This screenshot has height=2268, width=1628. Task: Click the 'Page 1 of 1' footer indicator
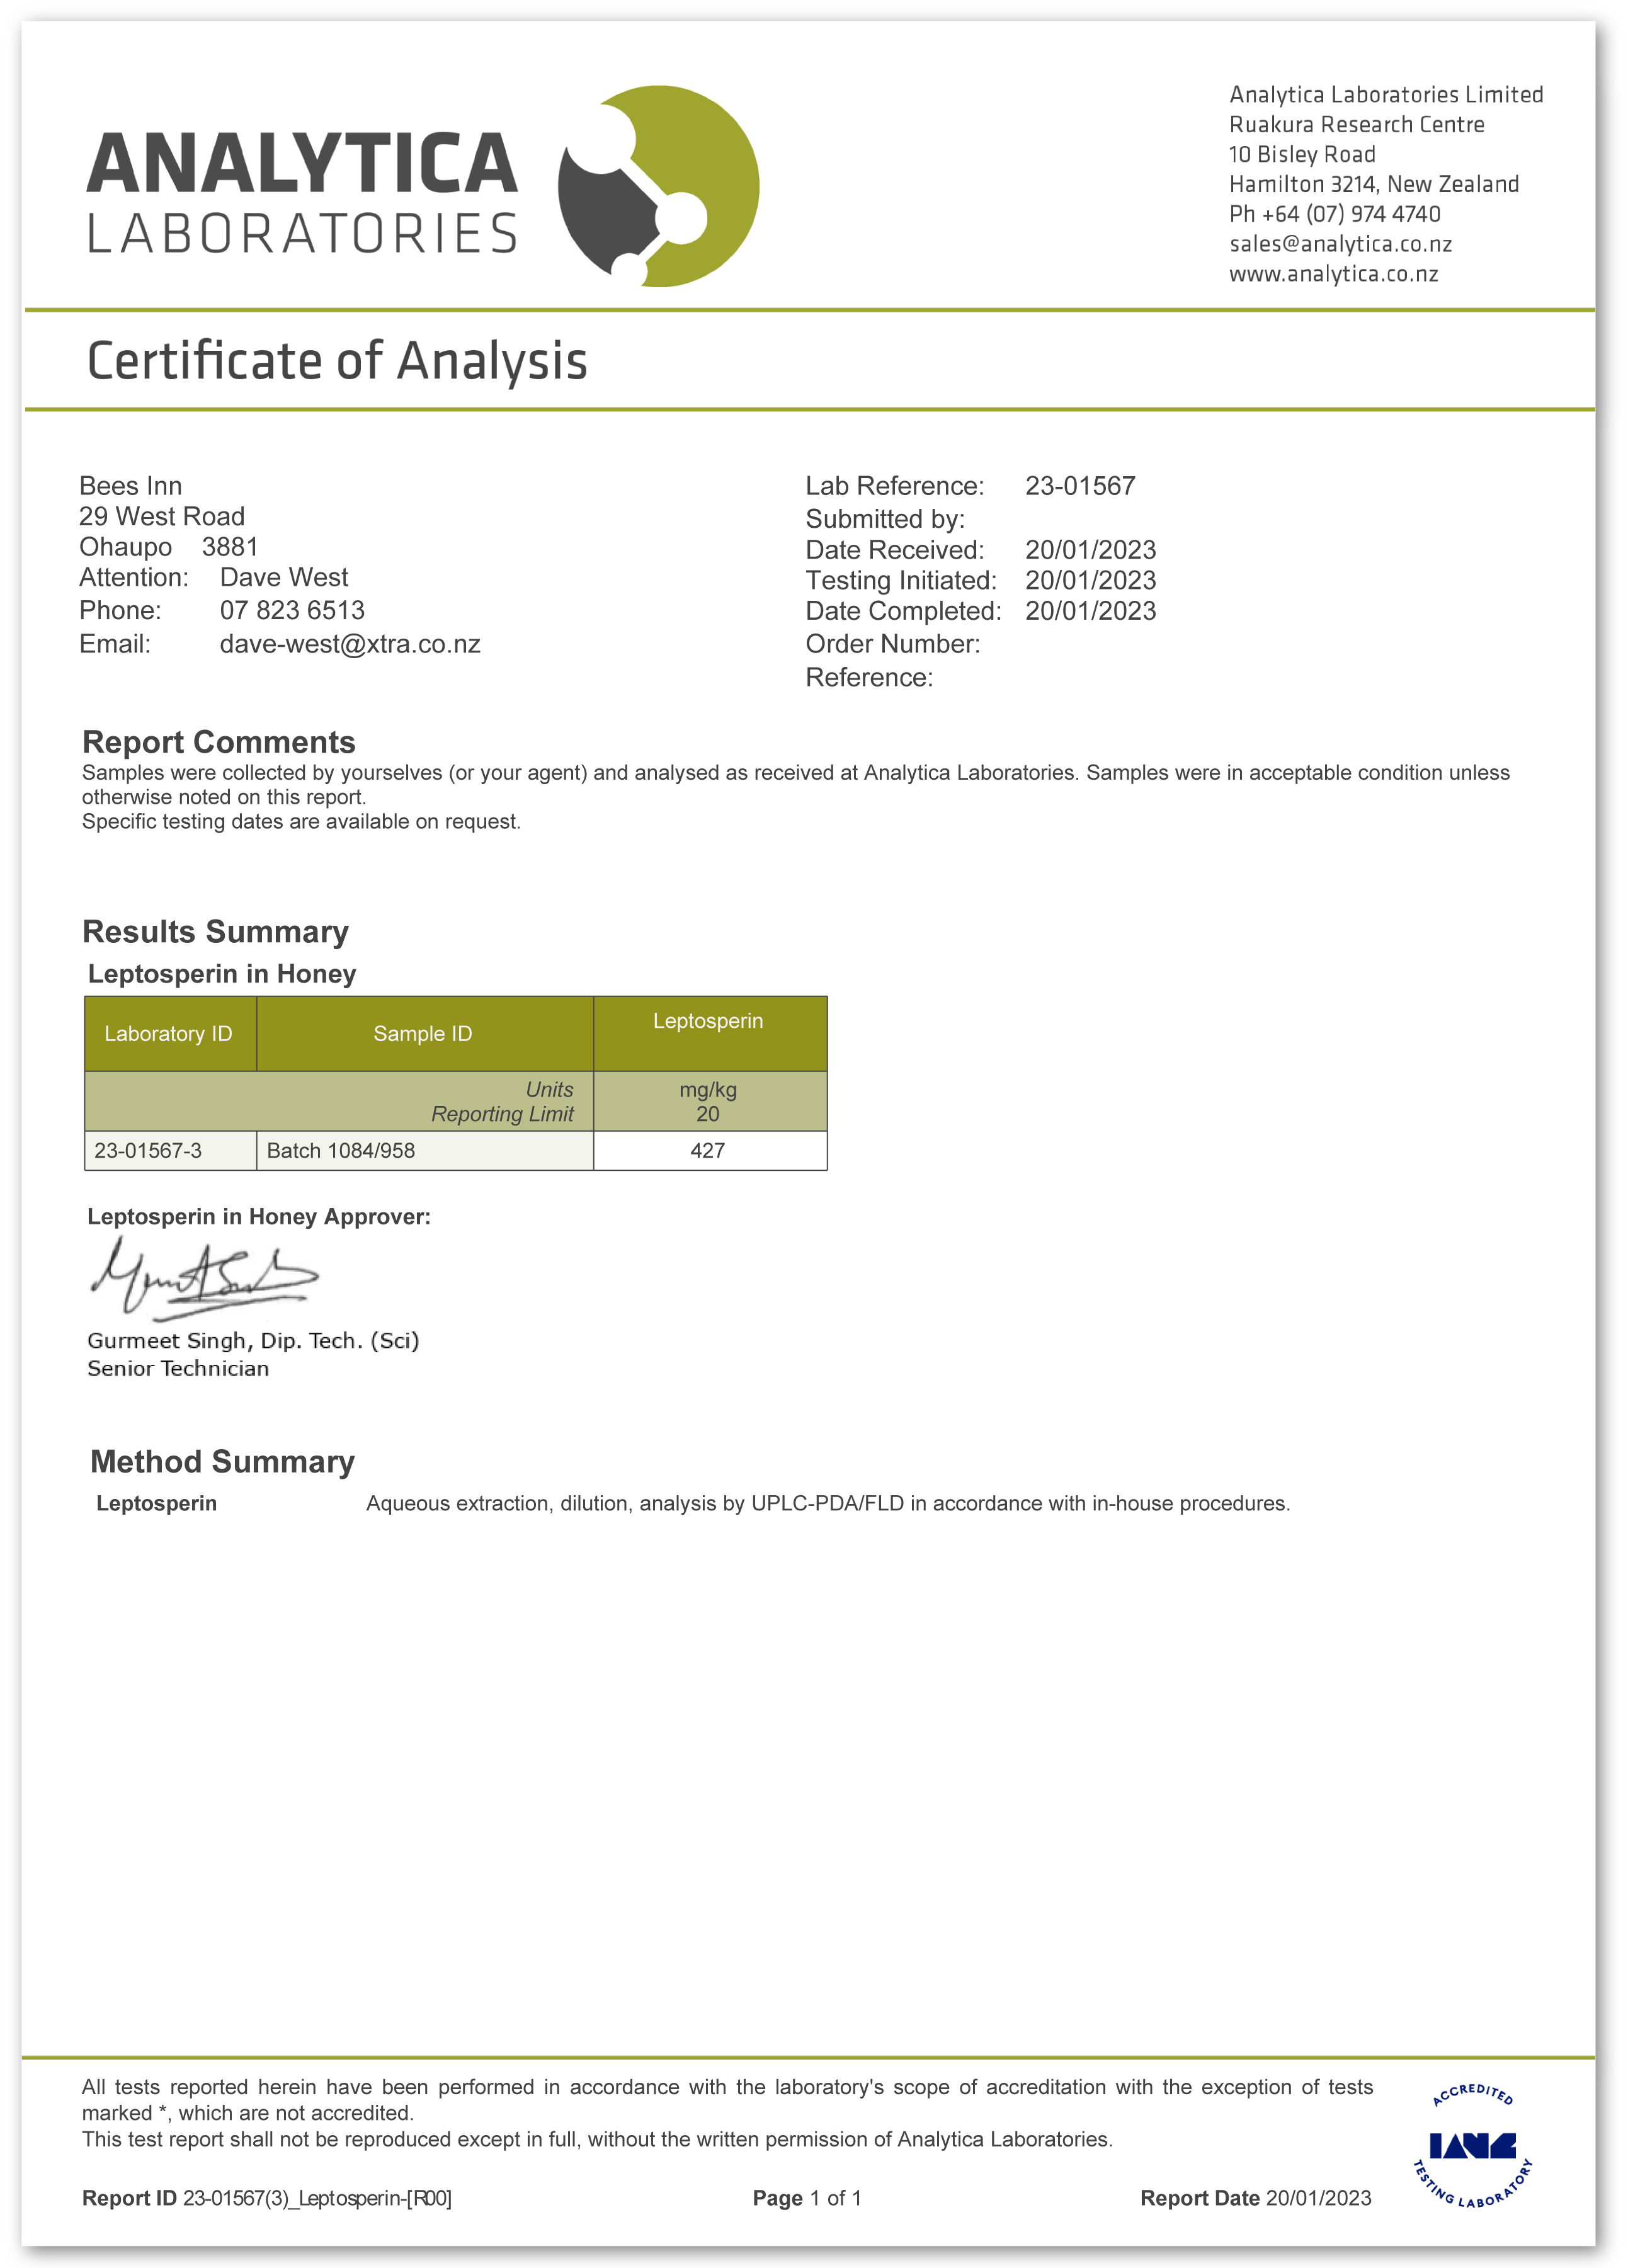[807, 2198]
